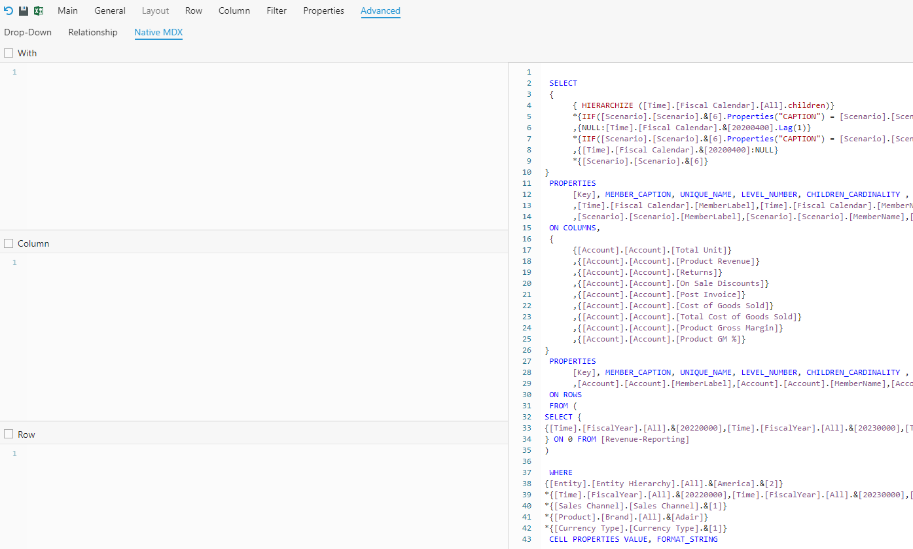Open the Filter tab

point(277,10)
